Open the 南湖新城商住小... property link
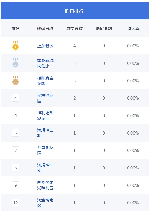 pos(46,63)
